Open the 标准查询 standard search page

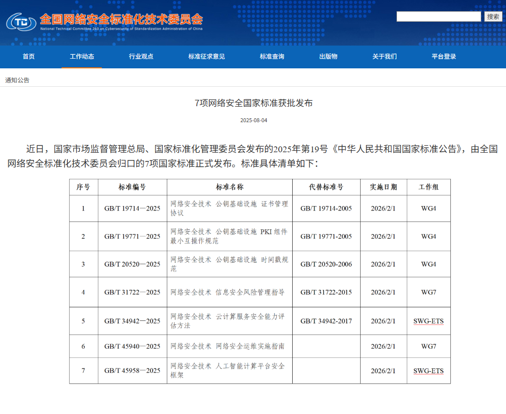[x=272, y=56]
